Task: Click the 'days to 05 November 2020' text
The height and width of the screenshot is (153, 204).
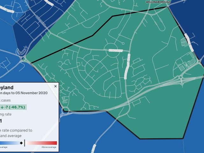Action: click(x=25, y=93)
